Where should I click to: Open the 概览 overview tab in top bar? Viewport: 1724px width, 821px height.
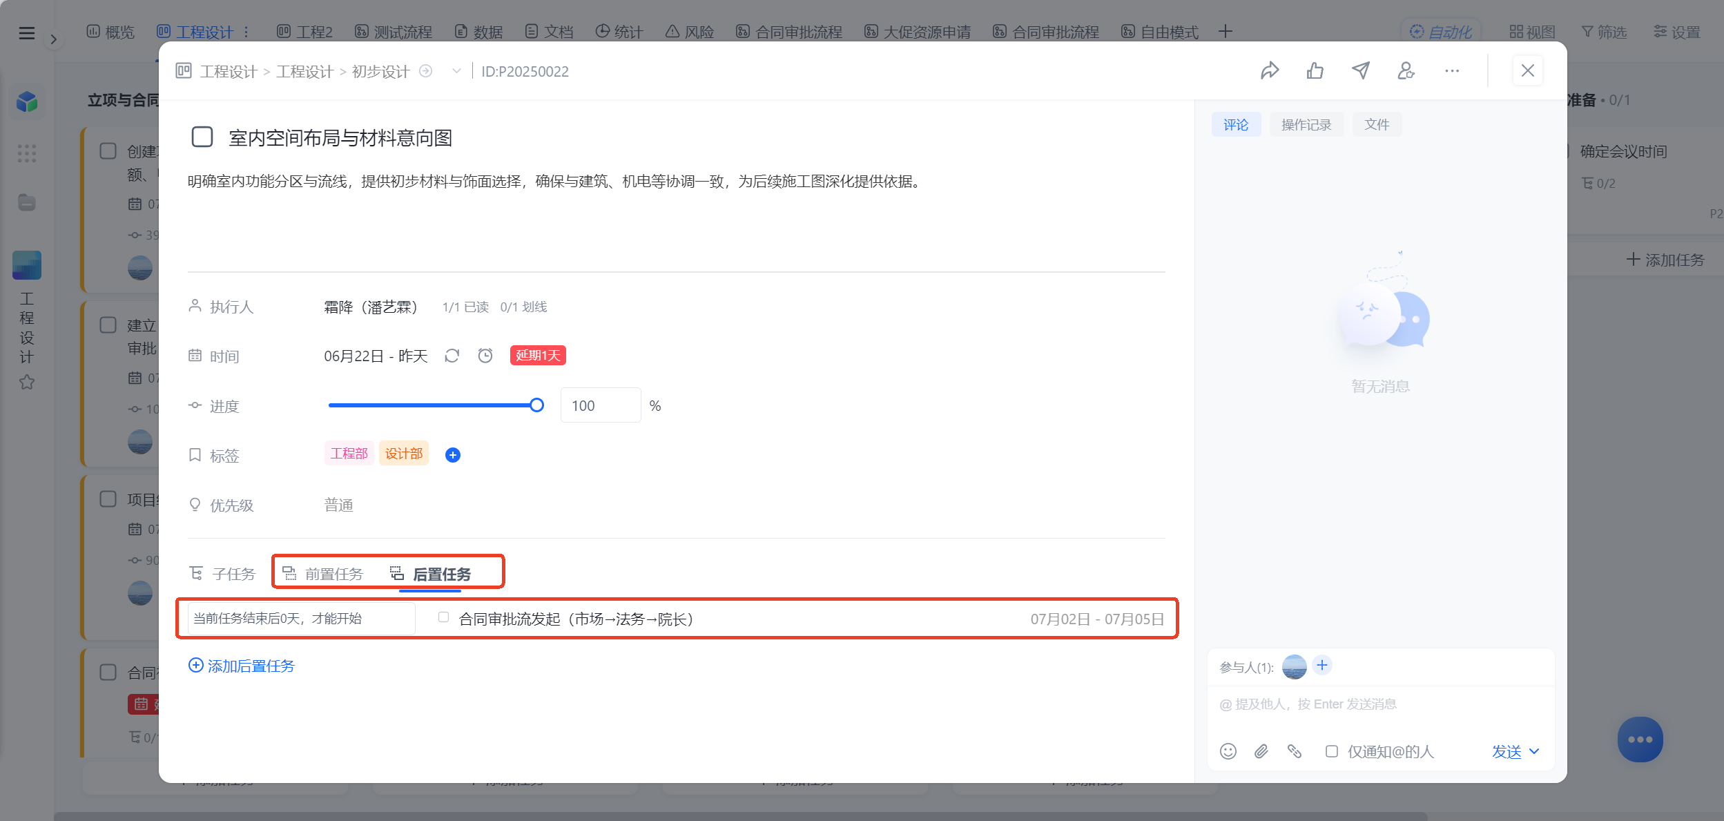click(110, 32)
